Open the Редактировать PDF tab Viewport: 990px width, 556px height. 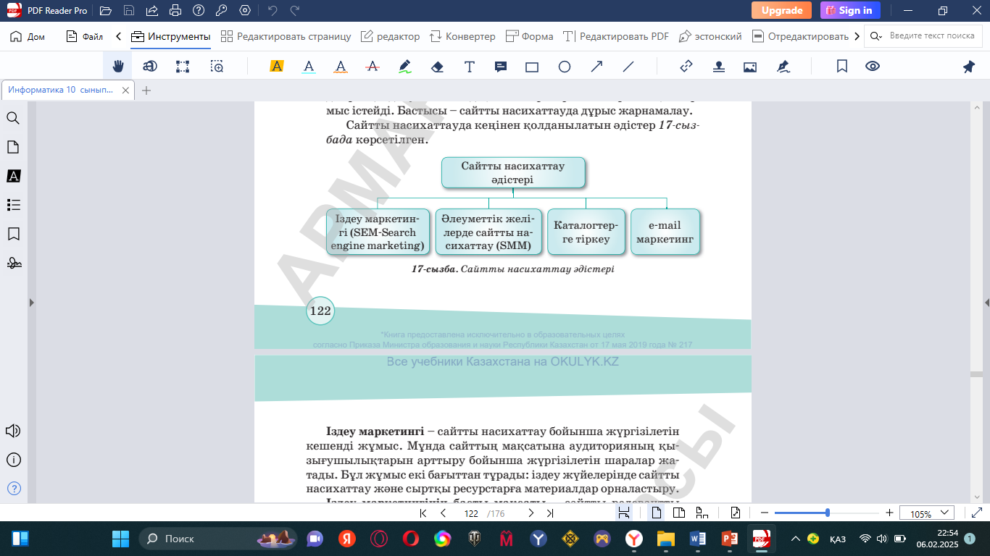(x=616, y=36)
